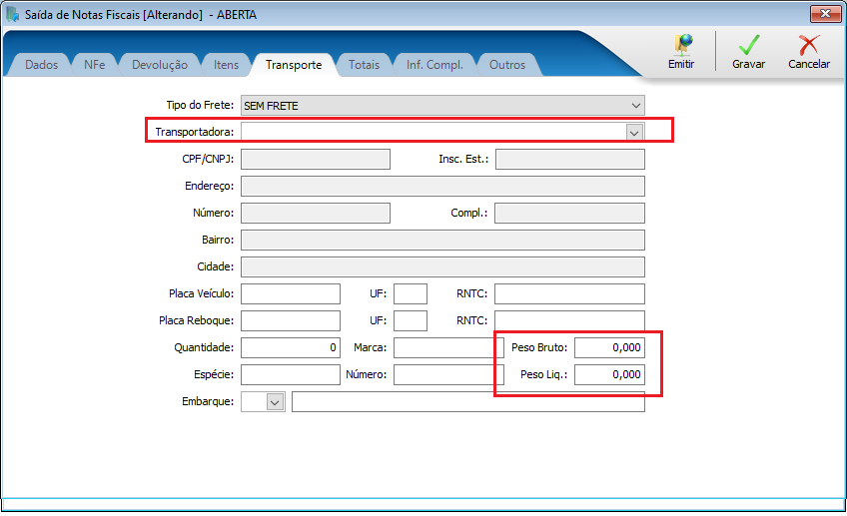Open the Outros tab
Viewport: 847px width, 516px height.
507,65
